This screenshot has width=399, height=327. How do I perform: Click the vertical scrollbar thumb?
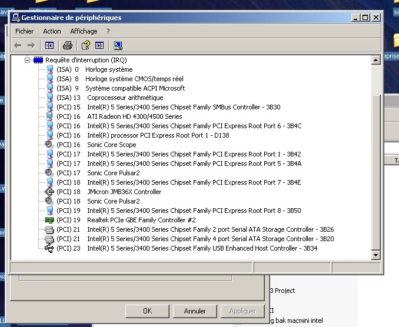[x=376, y=172]
